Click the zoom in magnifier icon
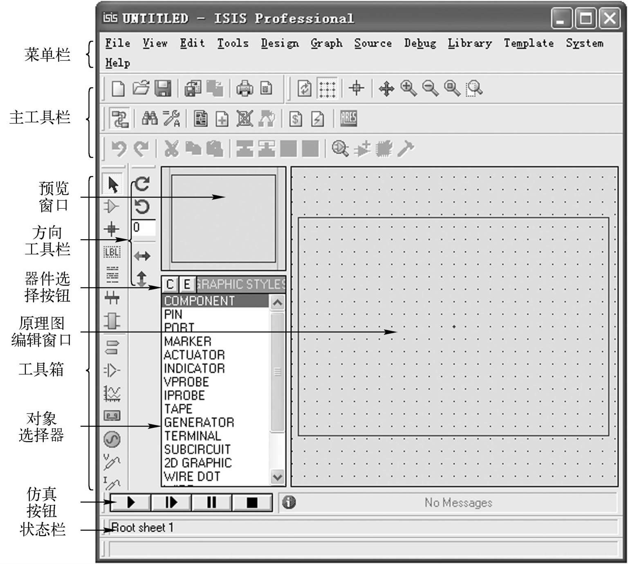Image resolution: width=628 pixels, height=564 pixels. pyautogui.click(x=408, y=88)
